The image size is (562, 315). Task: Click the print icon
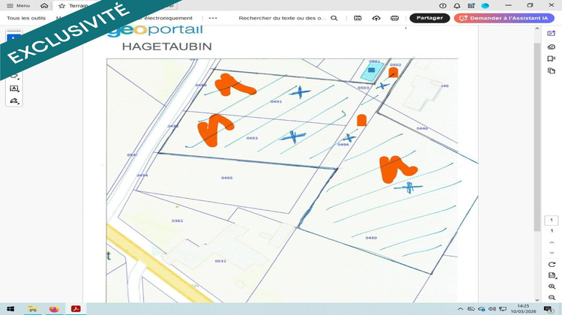click(394, 18)
